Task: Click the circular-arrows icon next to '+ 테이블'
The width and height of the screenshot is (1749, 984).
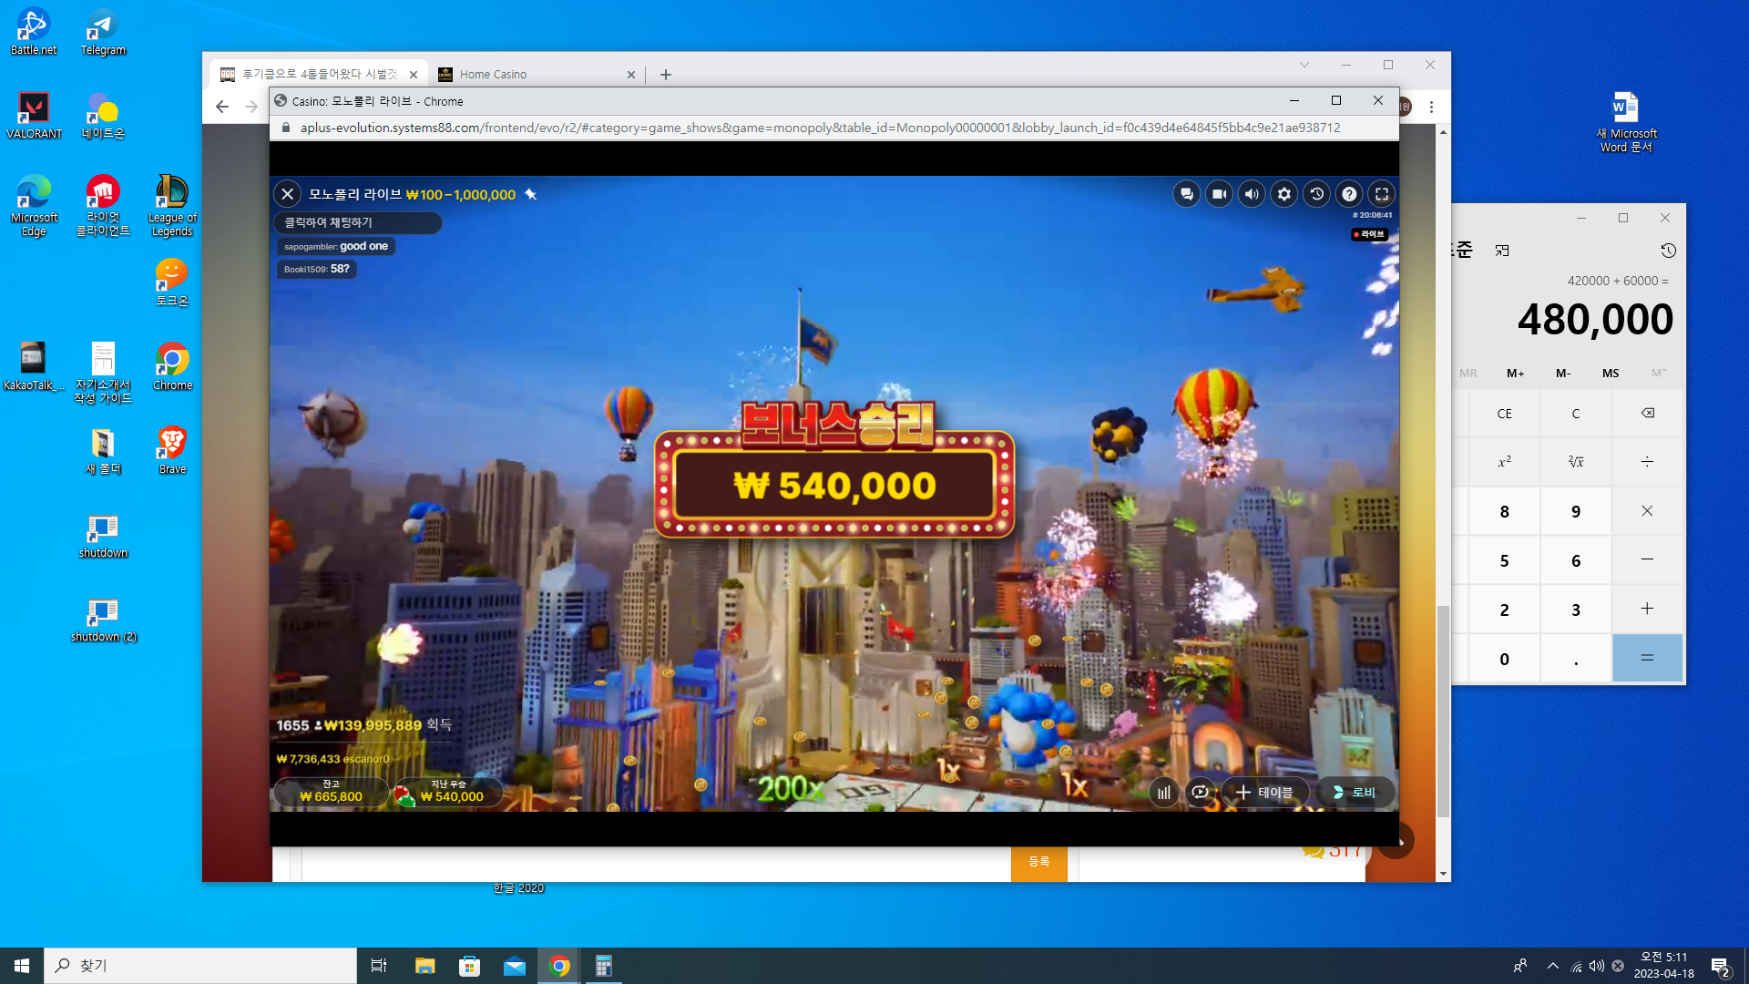Action: [x=1201, y=793]
